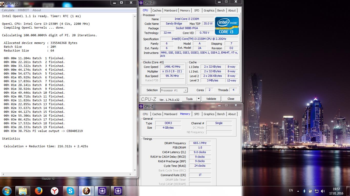The height and width of the screenshot is (196, 350).
Task: Show hidden tray icons arrow
Action: [x=298, y=191]
